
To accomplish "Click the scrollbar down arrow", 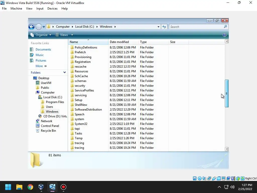I will pyautogui.click(x=227, y=149).
